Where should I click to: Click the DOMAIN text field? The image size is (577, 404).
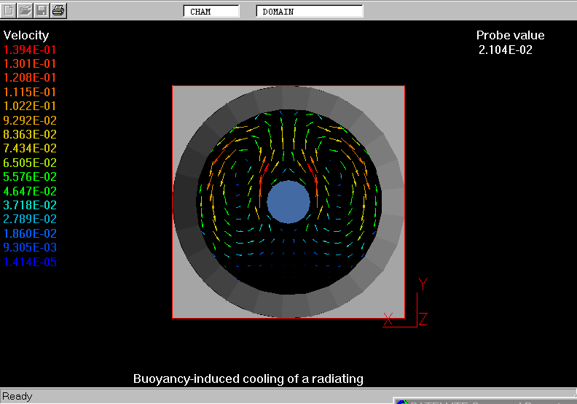pyautogui.click(x=309, y=11)
